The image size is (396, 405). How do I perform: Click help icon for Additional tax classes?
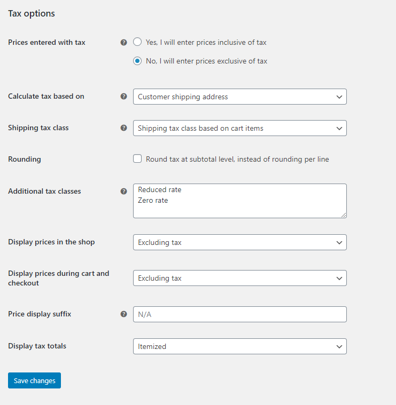[x=124, y=191]
